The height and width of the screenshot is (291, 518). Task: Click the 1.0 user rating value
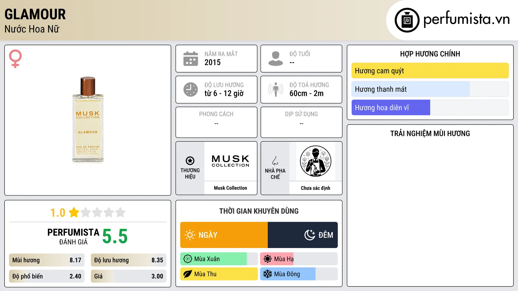point(58,213)
